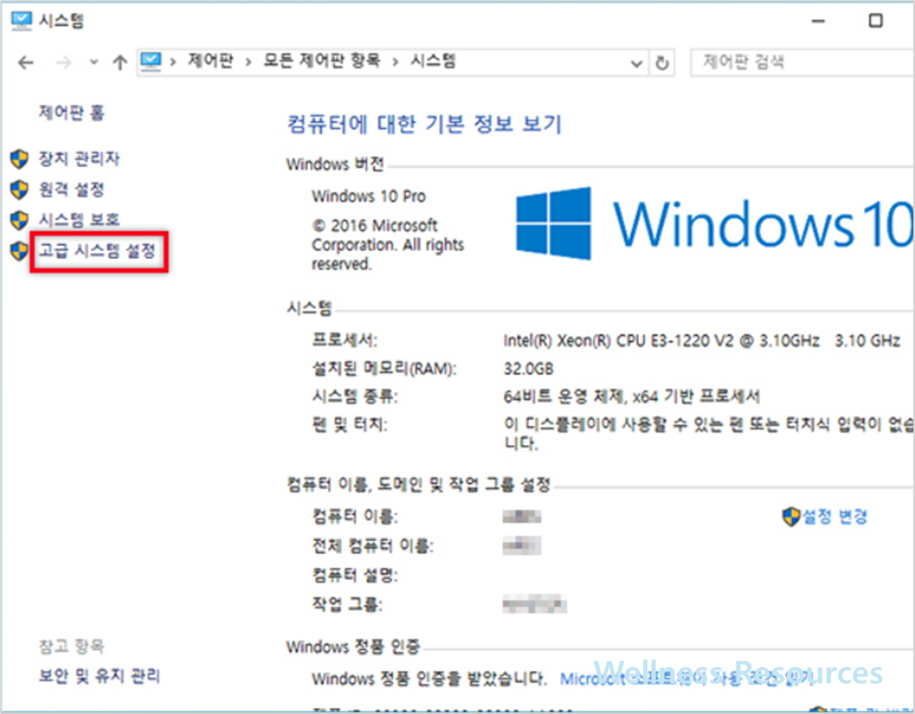Screen dimensions: 915x714
Task: Click the shield icon beside 고급 시스템 설정
Action: point(19,251)
